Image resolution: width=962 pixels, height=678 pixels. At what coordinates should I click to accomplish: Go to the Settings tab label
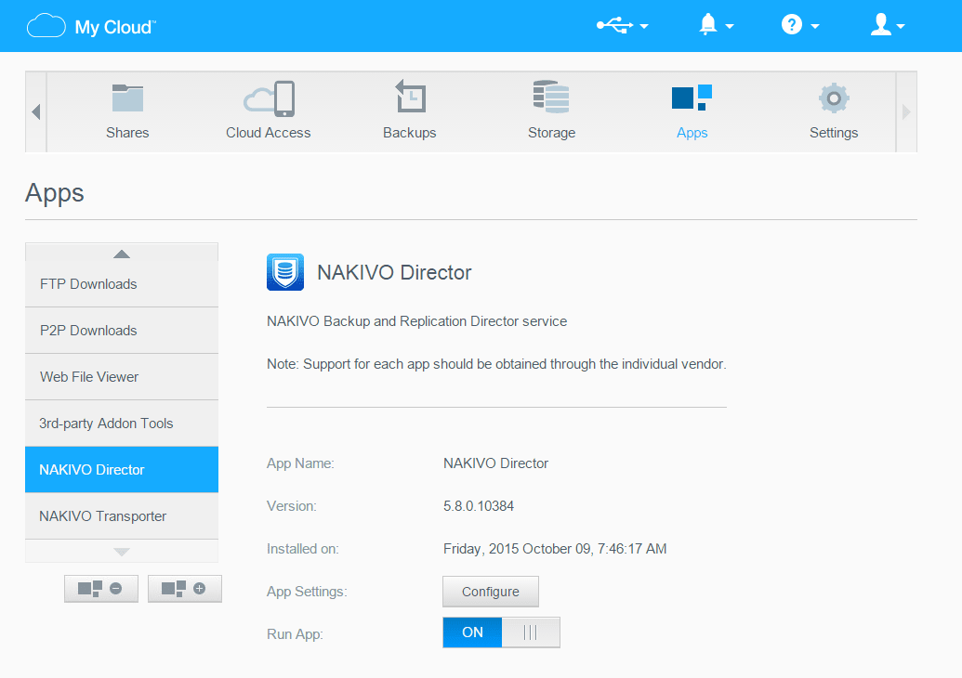tap(834, 133)
